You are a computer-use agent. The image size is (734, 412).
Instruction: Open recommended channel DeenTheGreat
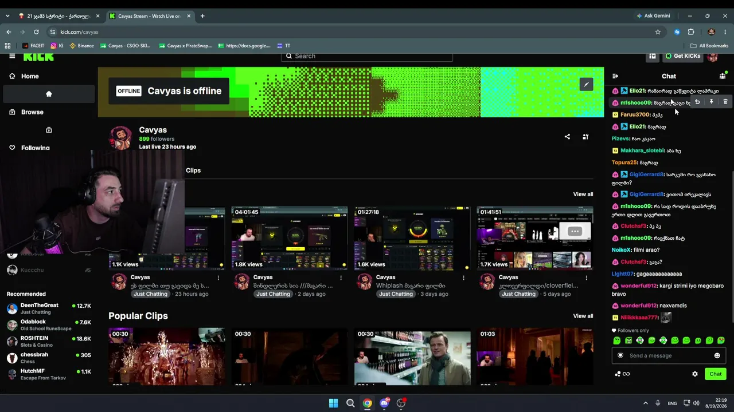[x=49, y=309]
